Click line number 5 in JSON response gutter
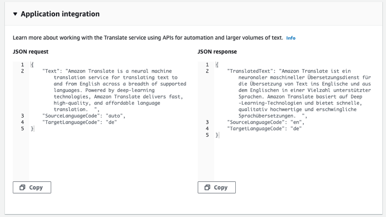The image size is (386, 217). pos(207,135)
